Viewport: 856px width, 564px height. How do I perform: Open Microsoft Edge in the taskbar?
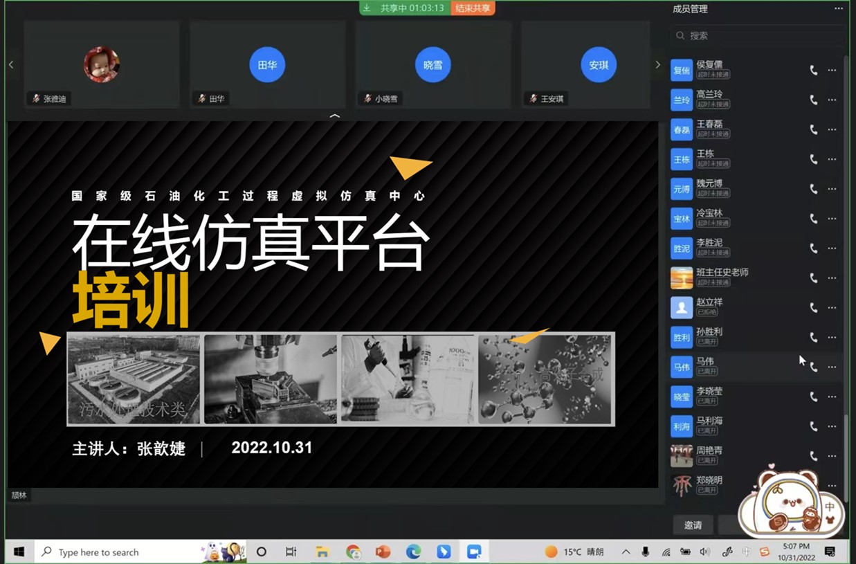413,552
